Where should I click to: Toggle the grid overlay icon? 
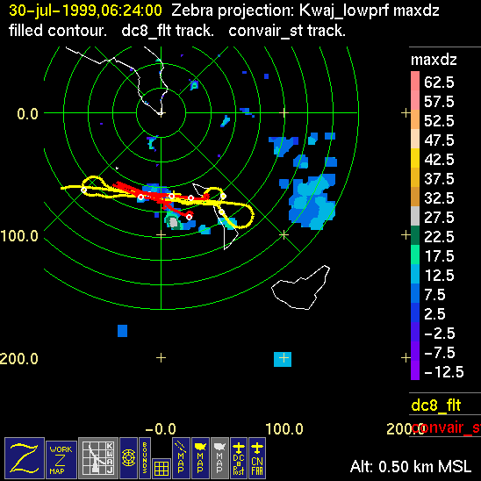(162, 469)
